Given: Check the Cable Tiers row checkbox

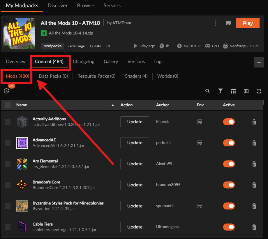Looking at the screenshot, I should [x=8, y=227].
